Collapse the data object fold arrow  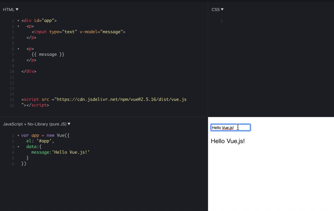pyautogui.click(x=18, y=147)
